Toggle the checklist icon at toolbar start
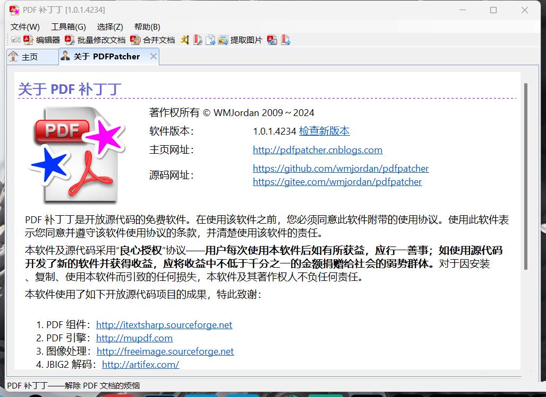This screenshot has height=397, width=546. pyautogui.click(x=15, y=40)
